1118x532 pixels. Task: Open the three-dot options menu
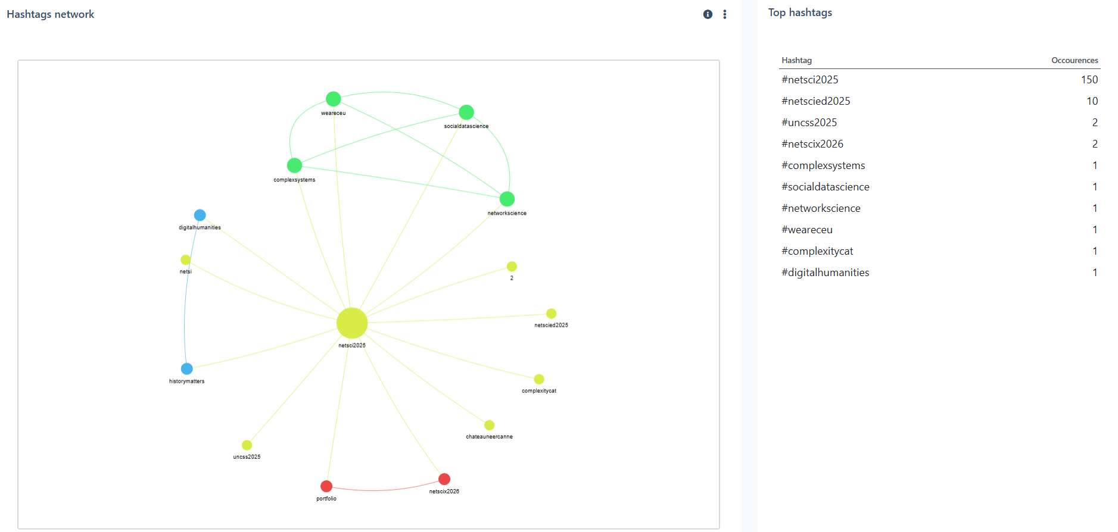pyautogui.click(x=724, y=14)
